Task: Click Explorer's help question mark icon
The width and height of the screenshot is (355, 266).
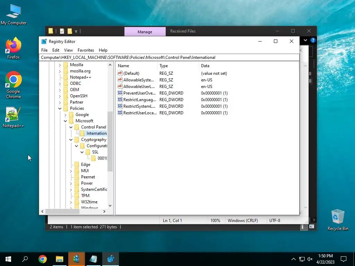Action: pyautogui.click(x=313, y=40)
